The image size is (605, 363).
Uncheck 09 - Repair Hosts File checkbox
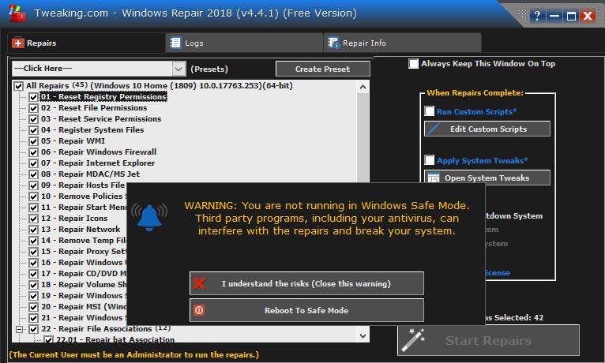pyautogui.click(x=34, y=185)
